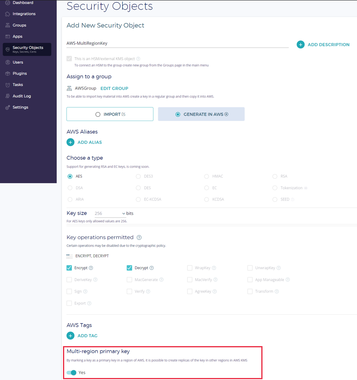The height and width of the screenshot is (380, 357).
Task: Select the AES key type radio button
Action: (x=70, y=176)
